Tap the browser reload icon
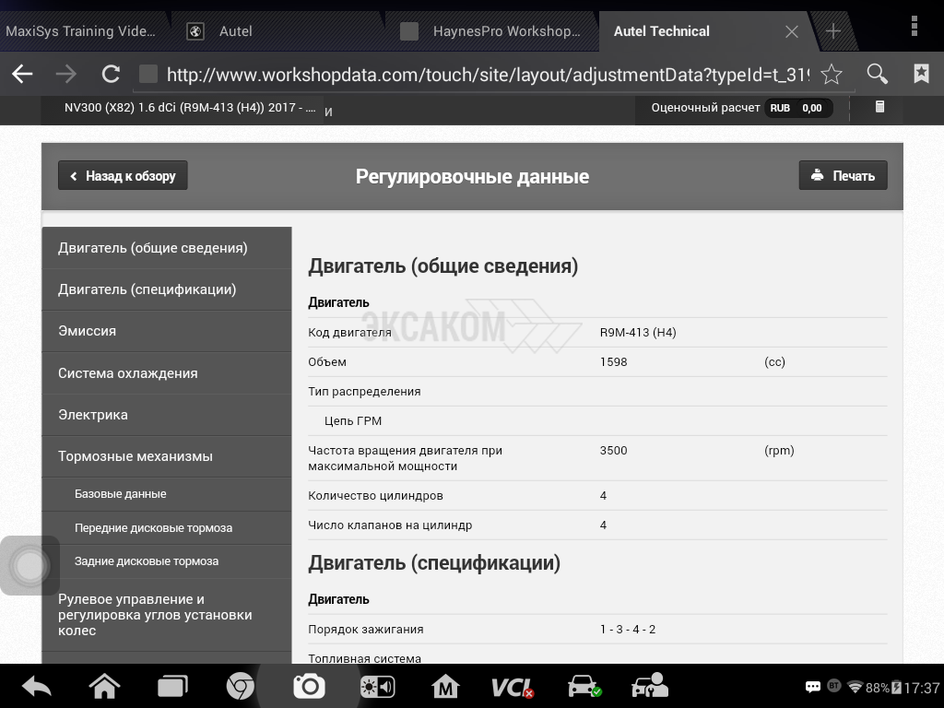 click(111, 75)
